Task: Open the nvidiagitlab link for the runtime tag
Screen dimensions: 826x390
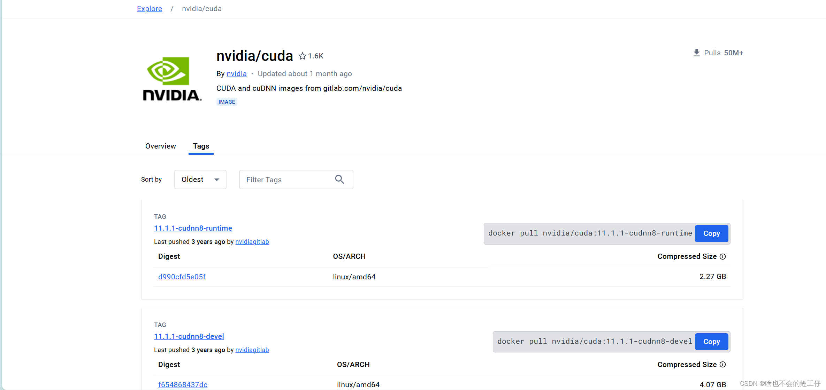Action: tap(252, 241)
